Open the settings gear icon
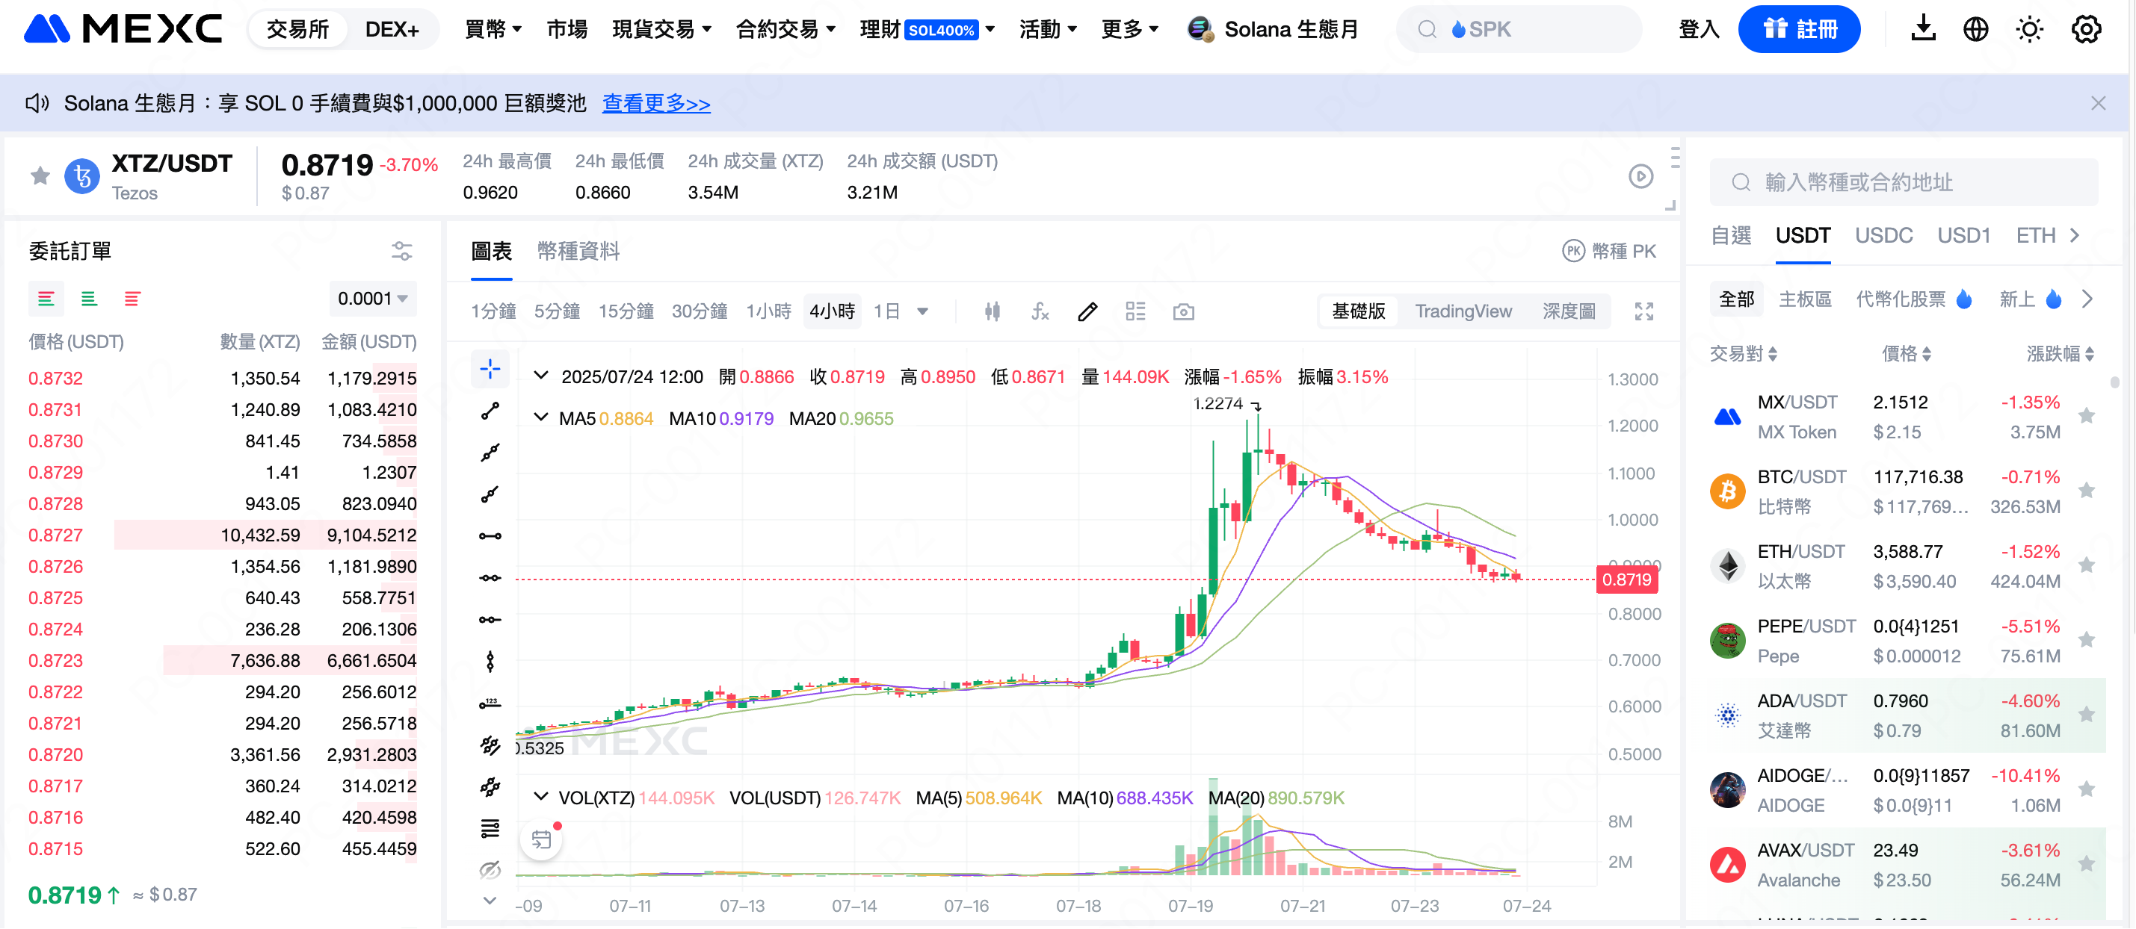 tap(2086, 29)
